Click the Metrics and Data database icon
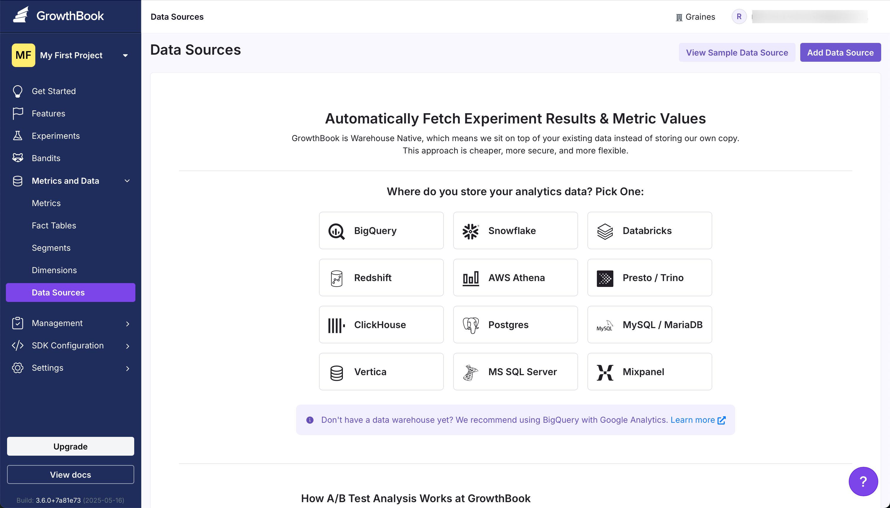 (17, 181)
